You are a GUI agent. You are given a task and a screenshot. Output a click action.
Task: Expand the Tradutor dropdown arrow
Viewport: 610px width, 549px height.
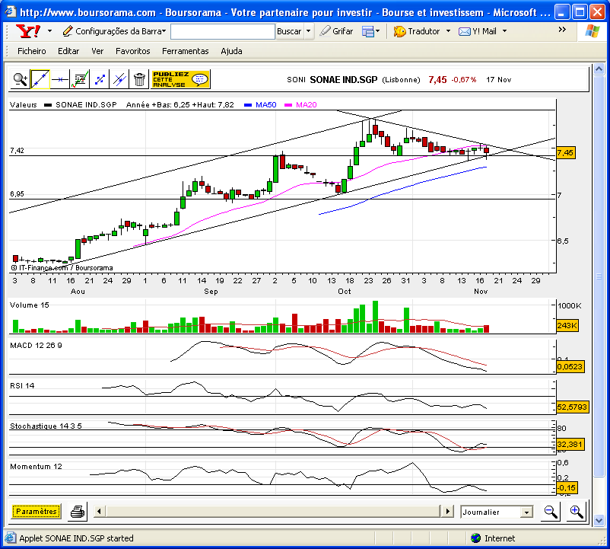[x=448, y=31]
